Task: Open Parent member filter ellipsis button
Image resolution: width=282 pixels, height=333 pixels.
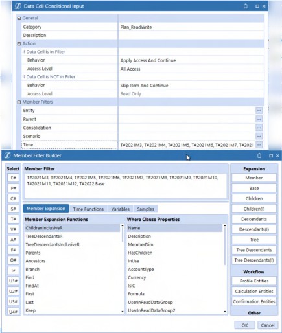Action: 259,119
